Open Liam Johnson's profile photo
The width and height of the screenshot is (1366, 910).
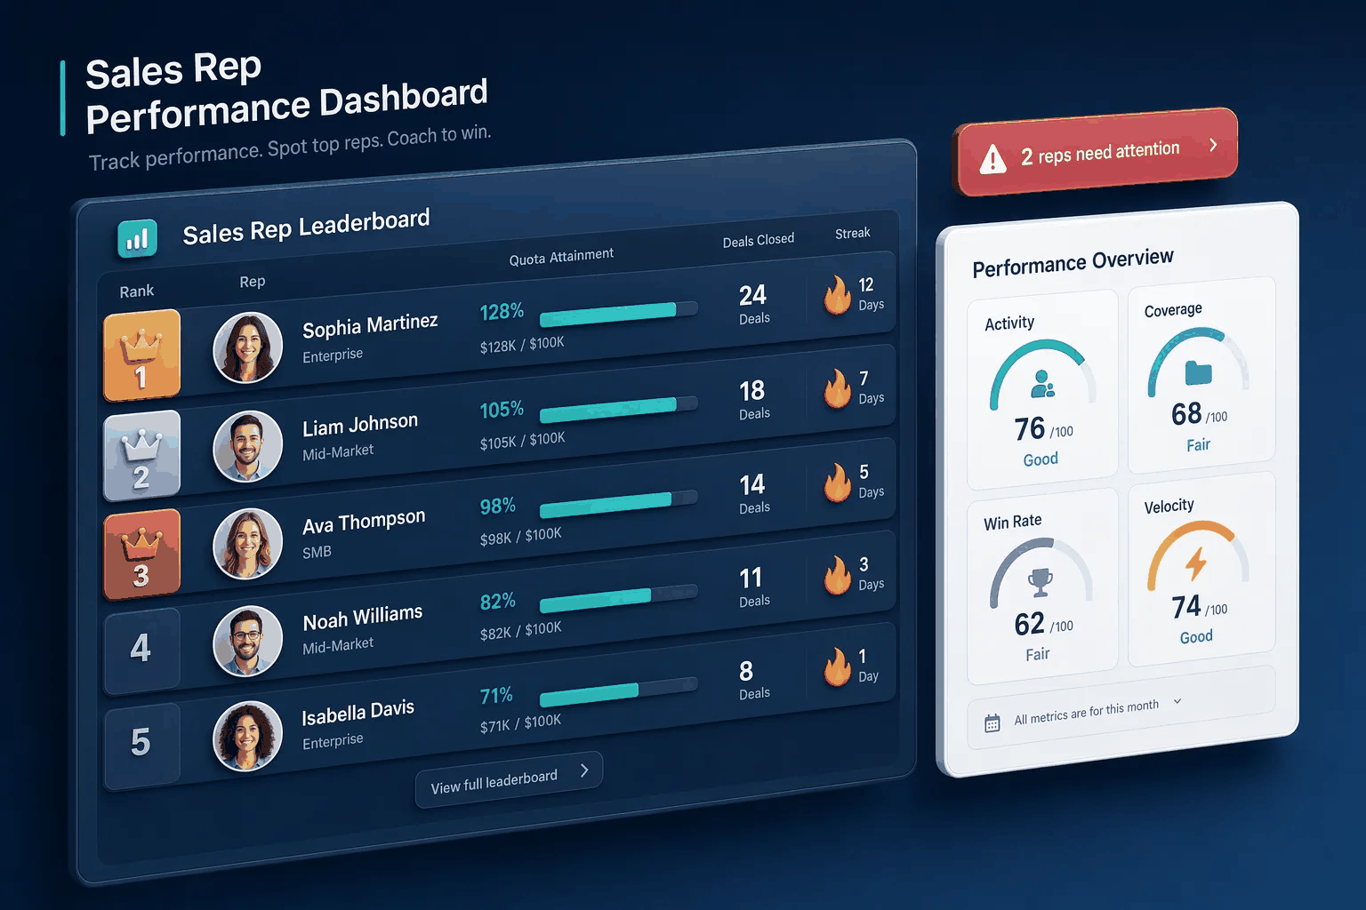(247, 446)
